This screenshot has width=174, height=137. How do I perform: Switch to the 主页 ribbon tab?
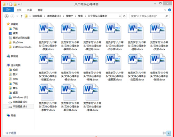click(19, 10)
